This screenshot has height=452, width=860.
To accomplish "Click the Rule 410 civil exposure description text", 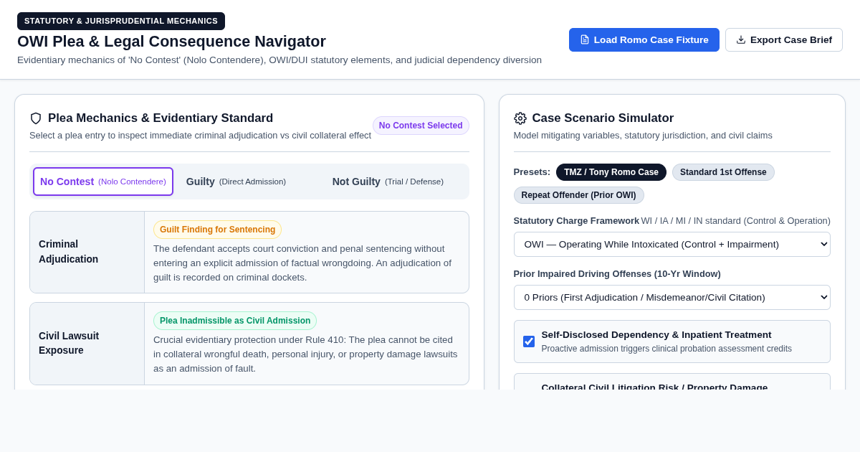I will point(306,354).
